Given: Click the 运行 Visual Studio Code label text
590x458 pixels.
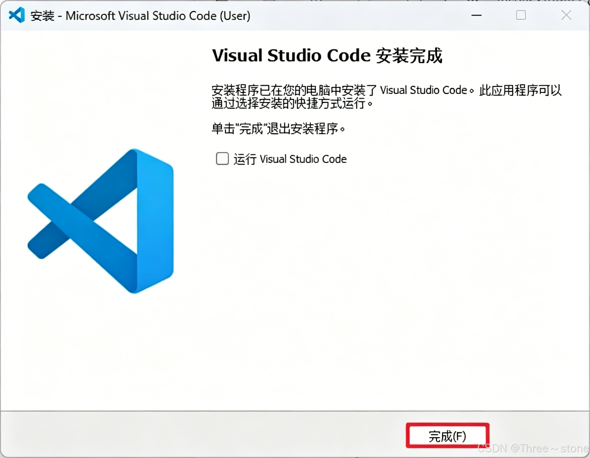Looking at the screenshot, I should pos(290,159).
